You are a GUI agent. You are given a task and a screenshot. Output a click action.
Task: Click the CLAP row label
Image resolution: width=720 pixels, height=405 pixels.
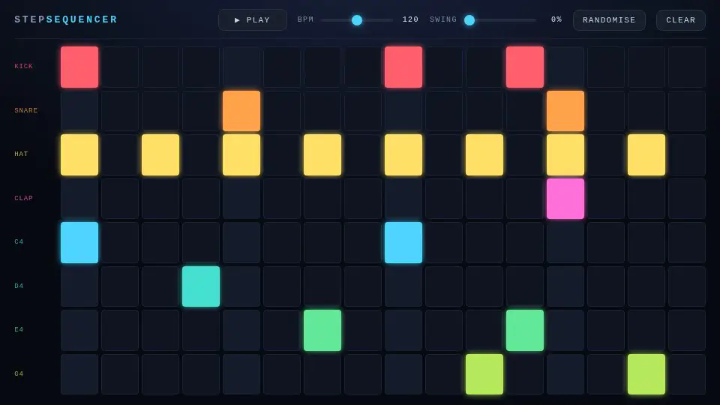pos(23,198)
